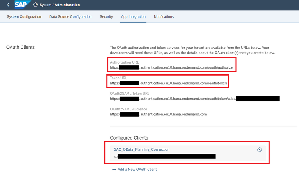This screenshot has height=179, width=299.
Task: Click the OAuth Clients section heading
Action: coord(20,47)
